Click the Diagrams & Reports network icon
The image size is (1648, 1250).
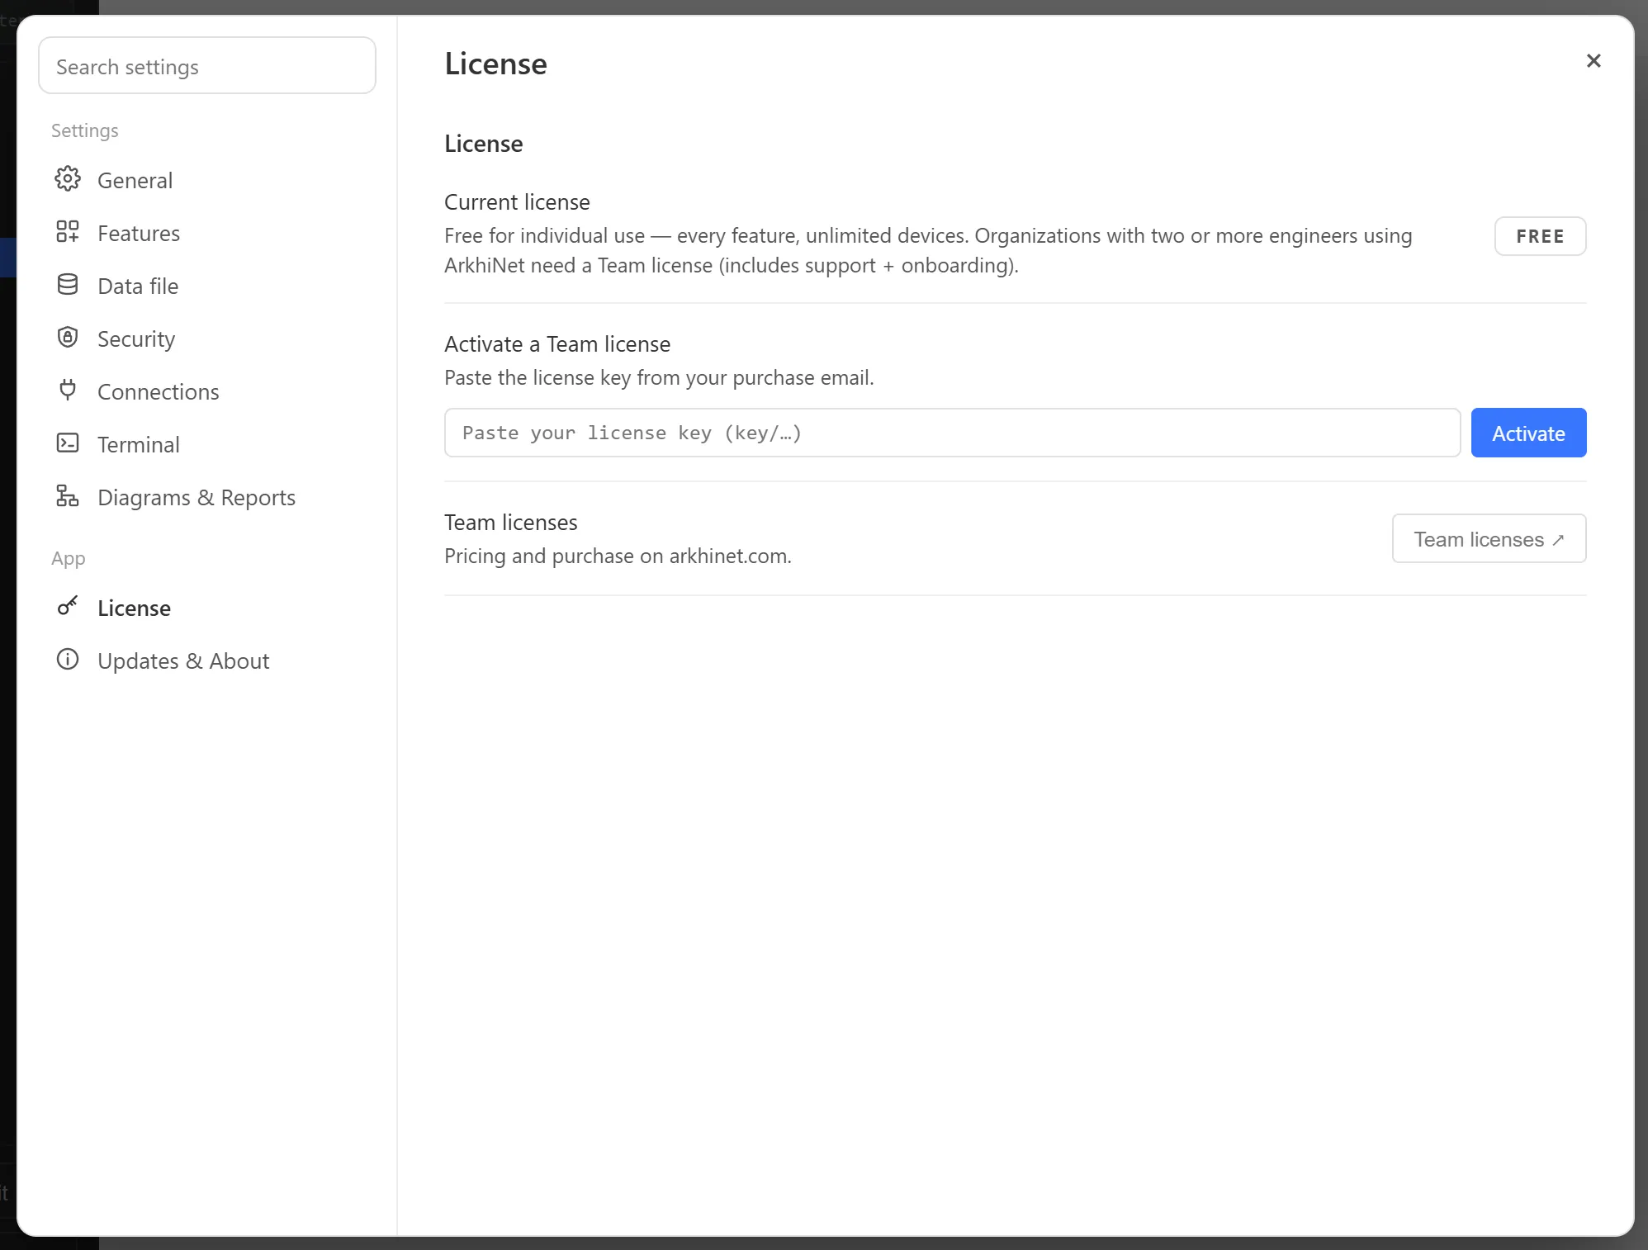point(68,496)
